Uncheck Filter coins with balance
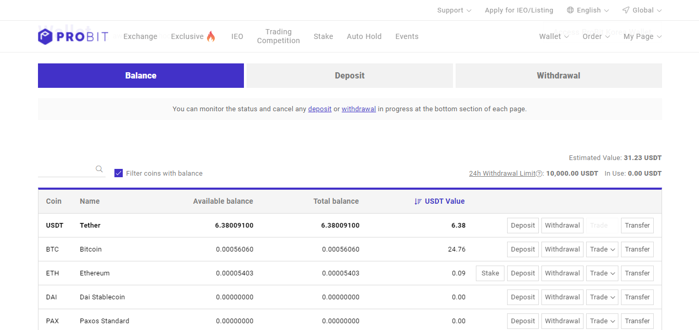The width and height of the screenshot is (699, 330). click(x=119, y=173)
